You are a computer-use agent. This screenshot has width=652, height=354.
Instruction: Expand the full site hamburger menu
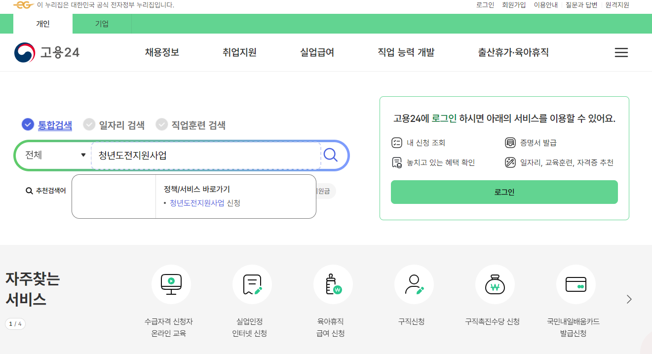coord(621,52)
